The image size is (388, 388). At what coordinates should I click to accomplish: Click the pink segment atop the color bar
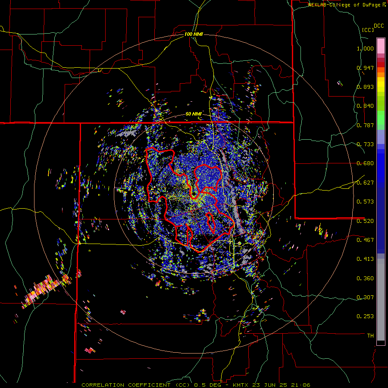[381, 46]
